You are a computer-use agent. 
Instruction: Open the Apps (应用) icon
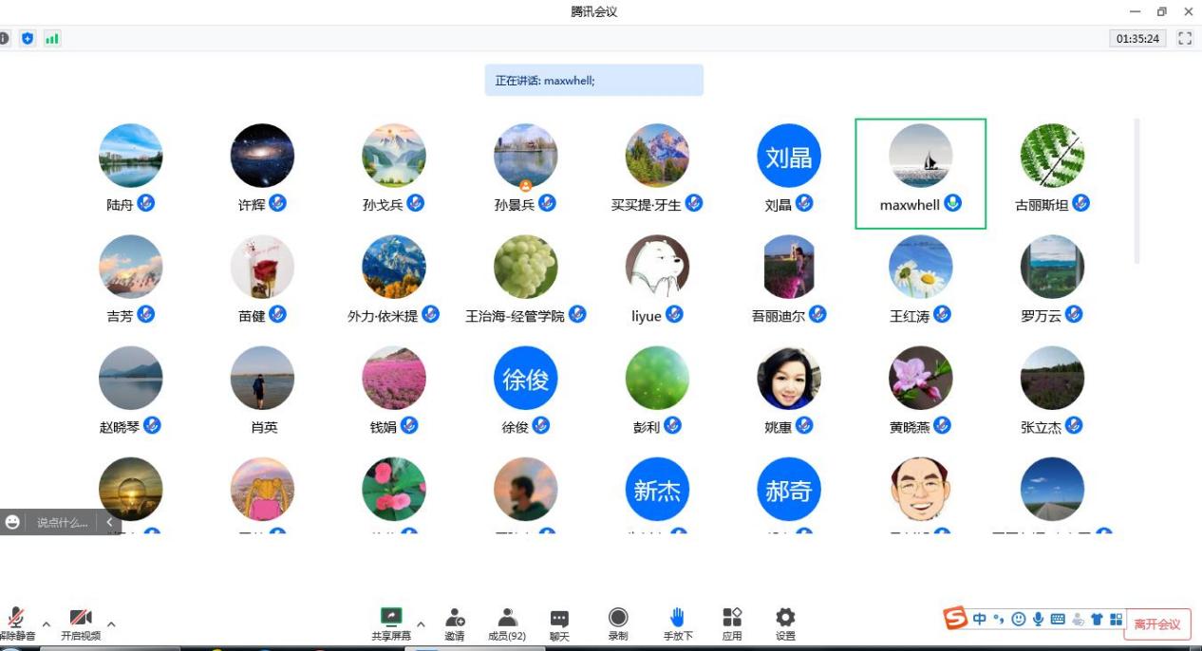pos(732,623)
